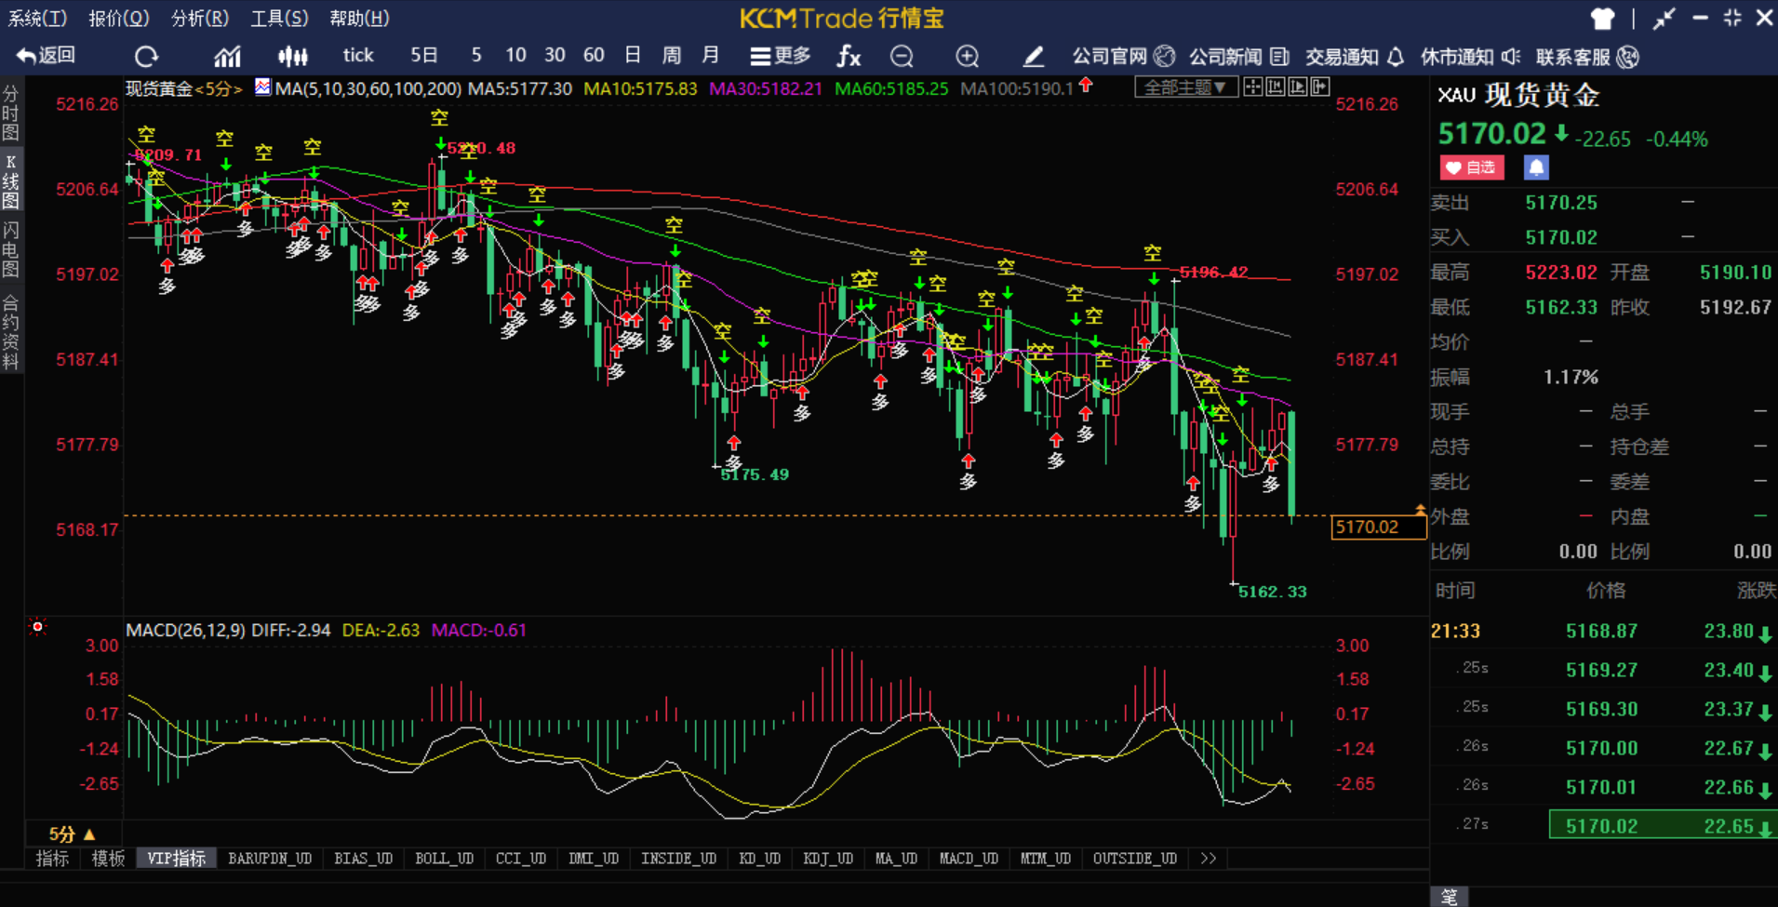
Task: Open the 公司新闻 company news
Action: (1239, 57)
